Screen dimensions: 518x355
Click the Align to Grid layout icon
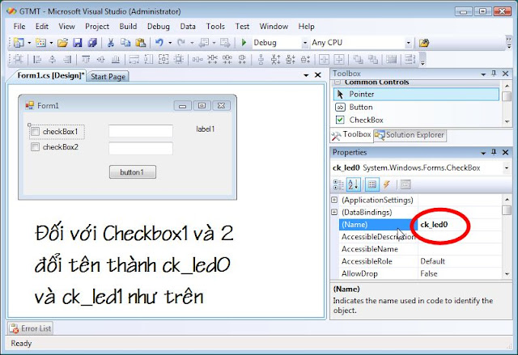19,59
